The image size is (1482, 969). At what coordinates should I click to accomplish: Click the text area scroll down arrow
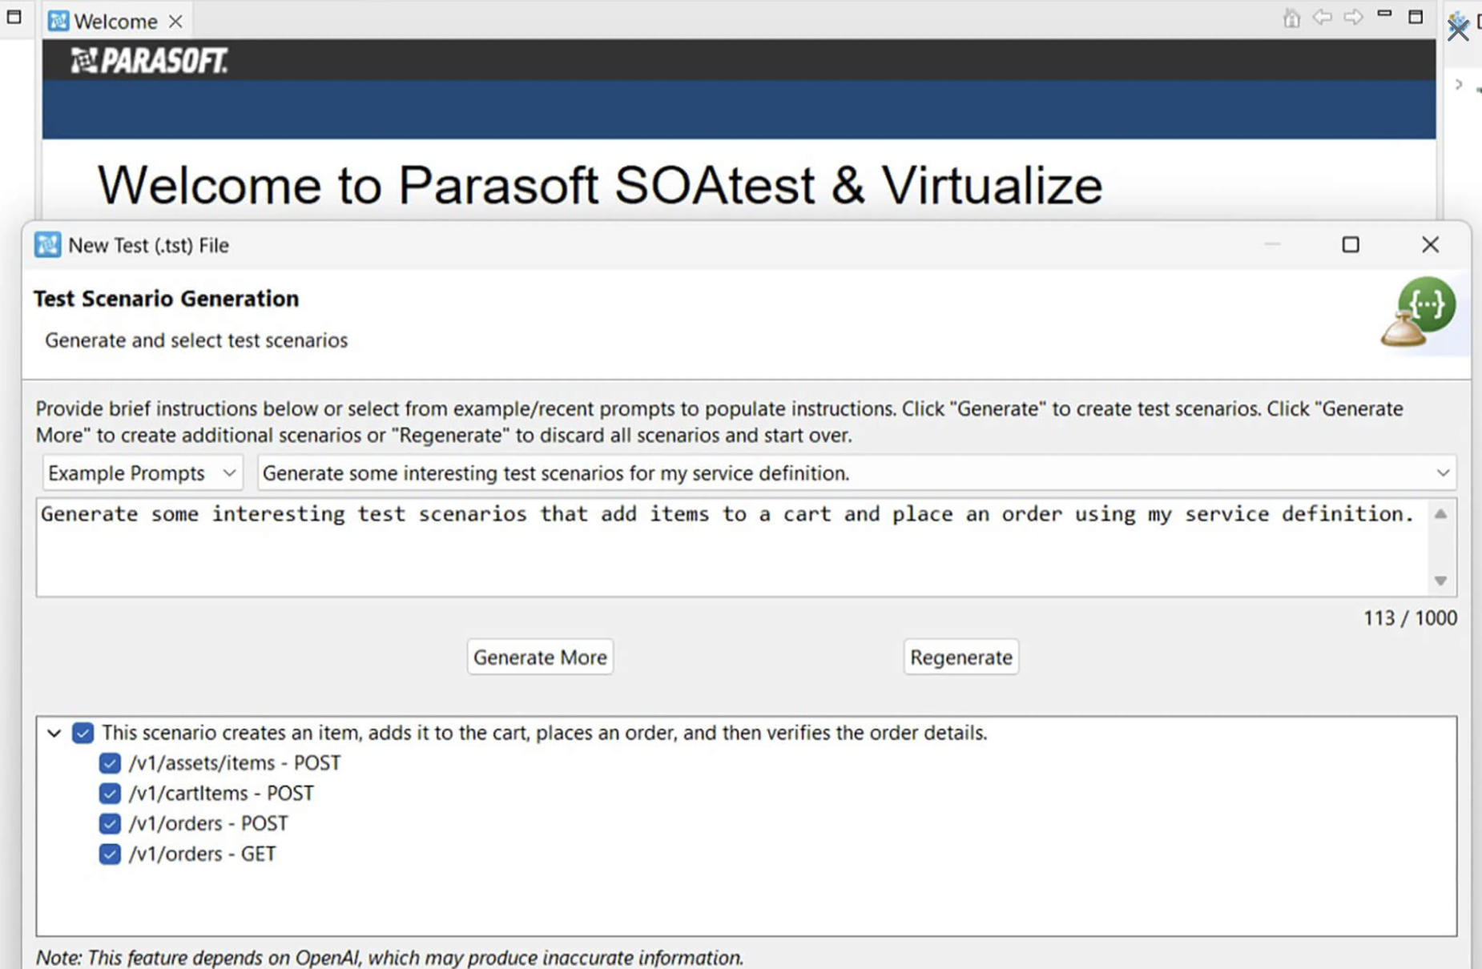[x=1440, y=581]
